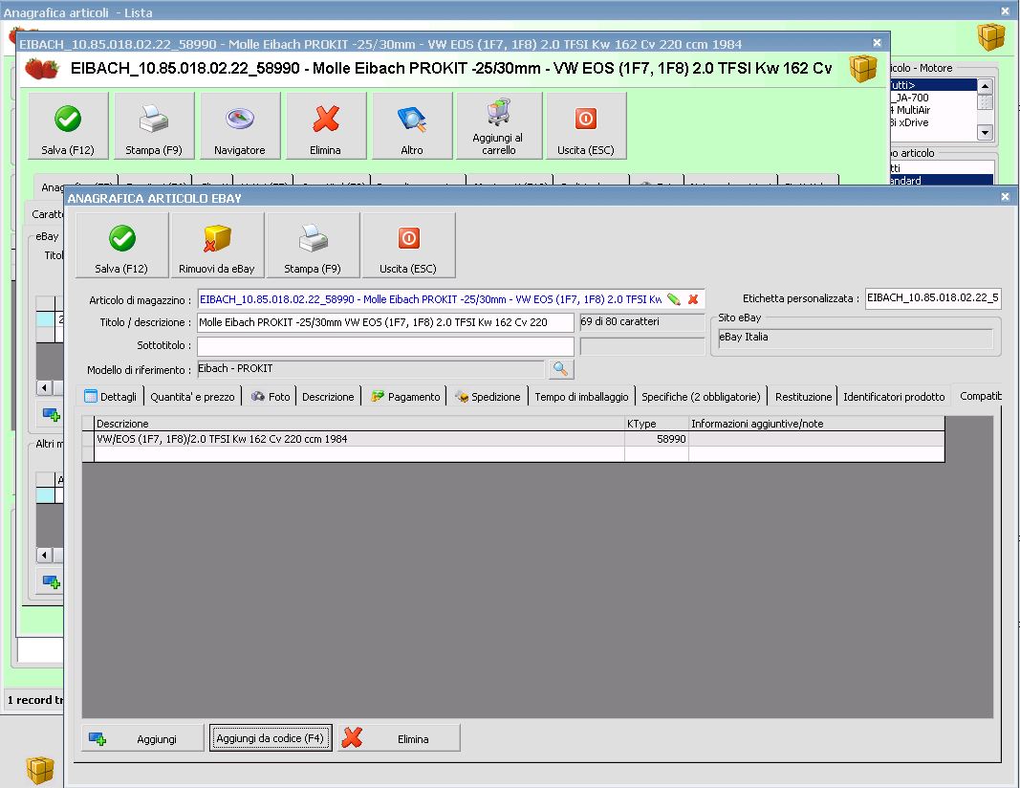The width and height of the screenshot is (1020, 788).
Task: Switch to the Restituzione tab
Action: pyautogui.click(x=803, y=396)
